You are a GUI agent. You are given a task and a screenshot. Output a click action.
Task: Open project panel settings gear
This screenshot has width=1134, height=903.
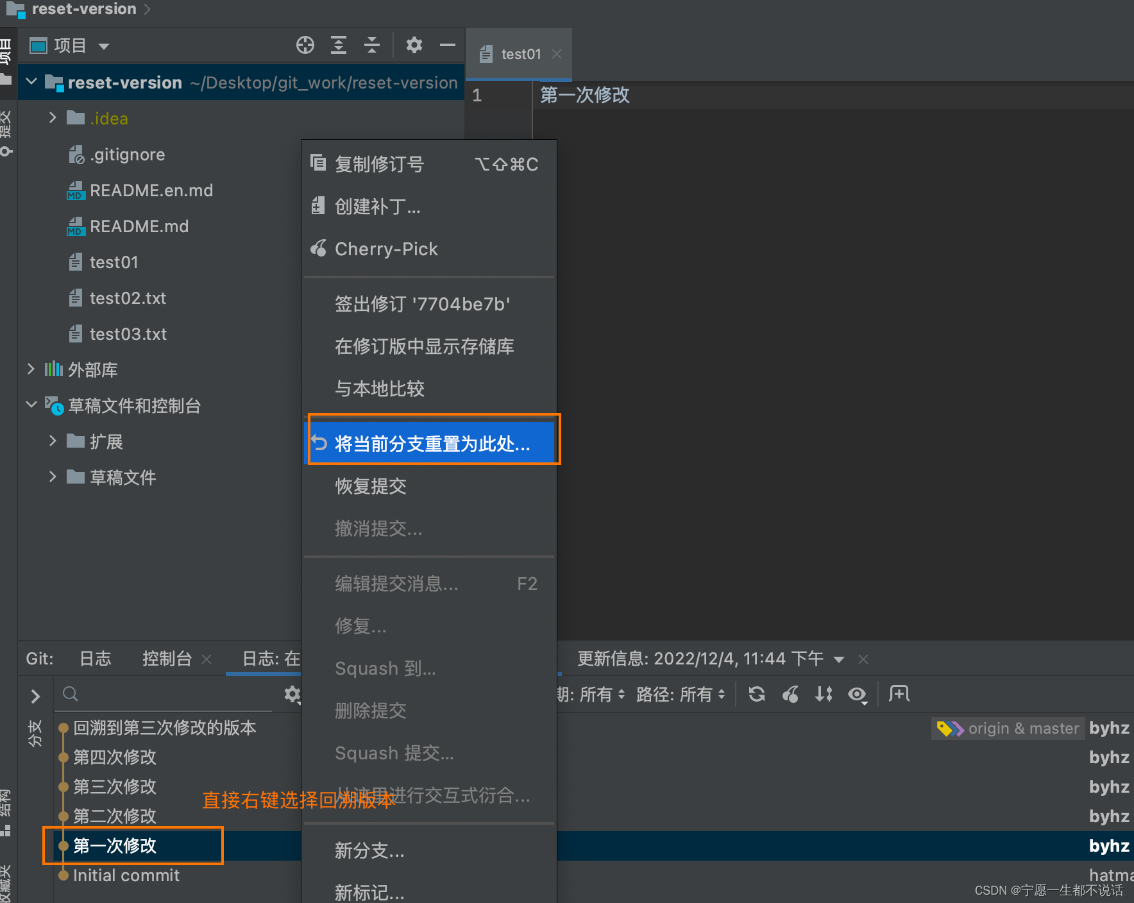(414, 45)
